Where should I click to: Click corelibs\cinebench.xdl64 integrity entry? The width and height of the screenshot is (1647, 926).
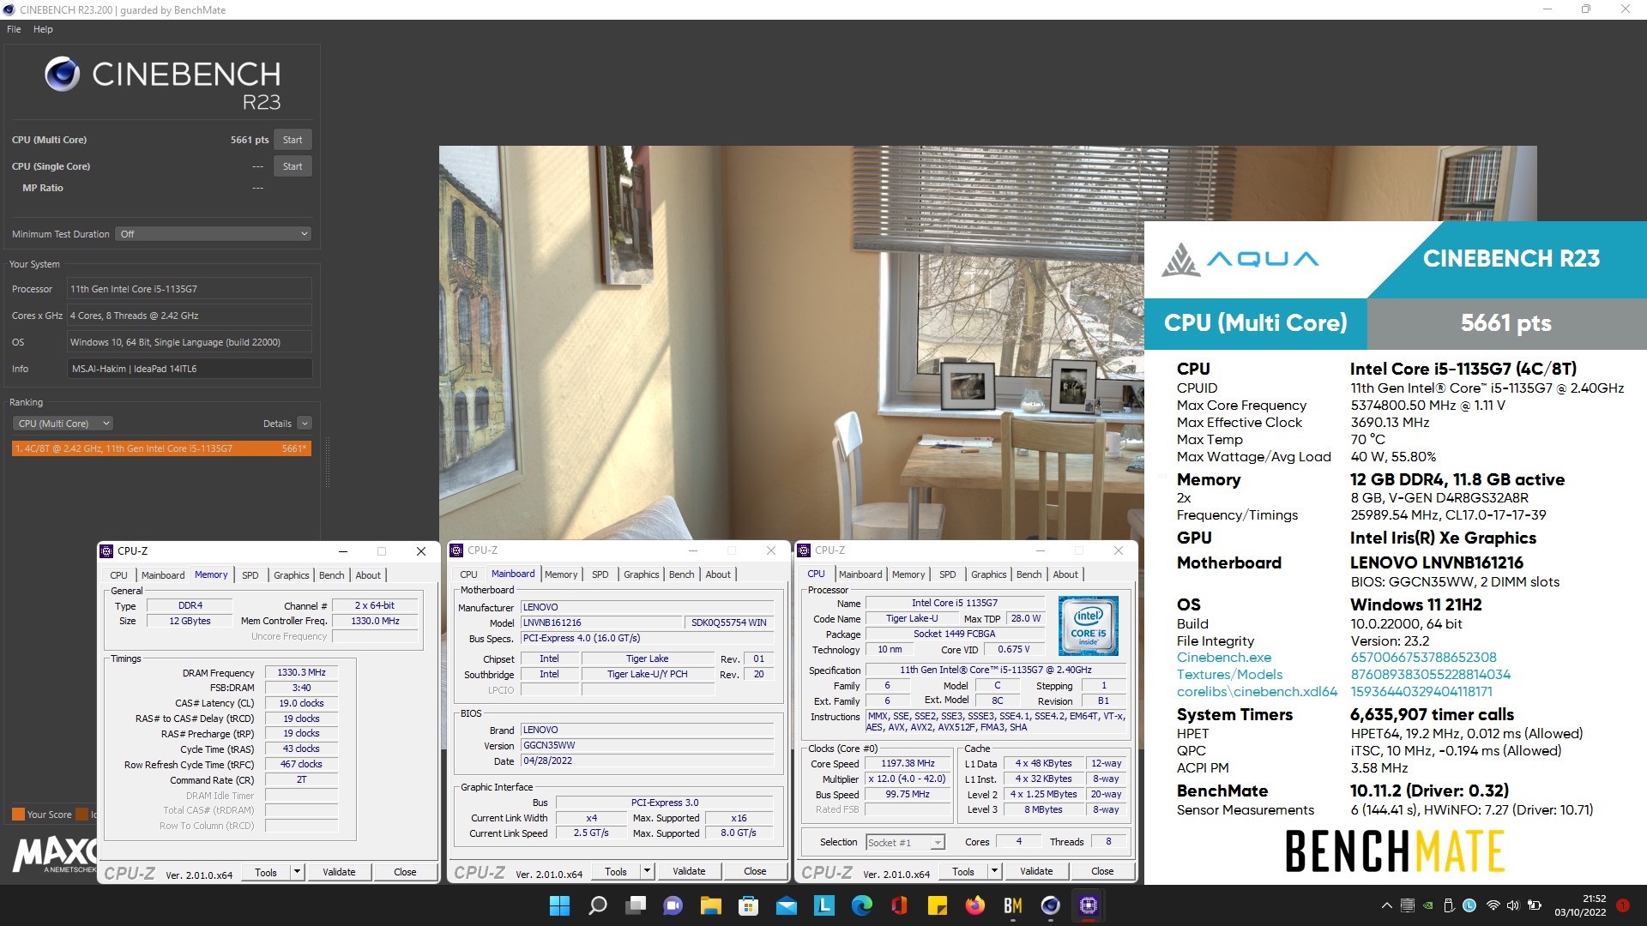[x=1257, y=692]
